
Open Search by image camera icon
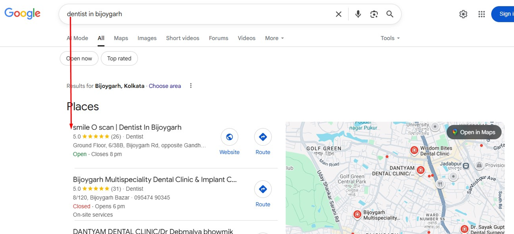click(x=374, y=14)
